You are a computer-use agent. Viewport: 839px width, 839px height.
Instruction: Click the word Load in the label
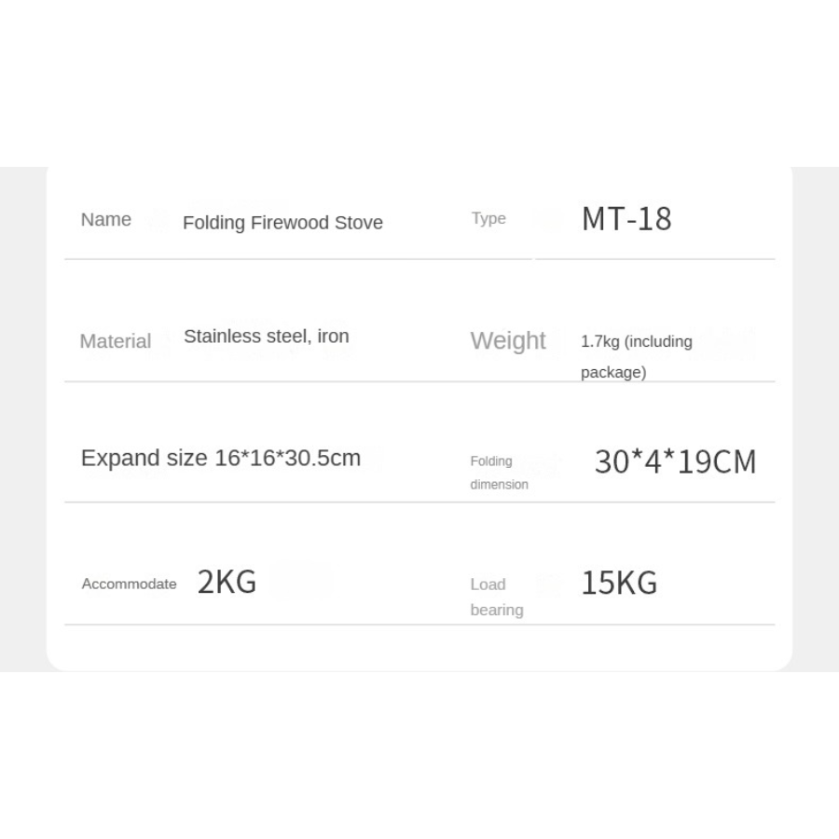pyautogui.click(x=488, y=585)
